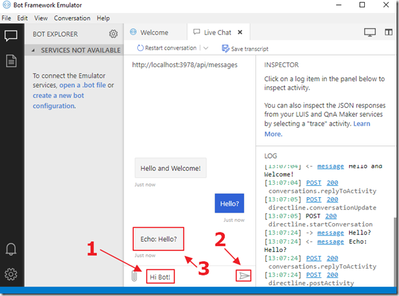Open the Help menu

click(103, 18)
